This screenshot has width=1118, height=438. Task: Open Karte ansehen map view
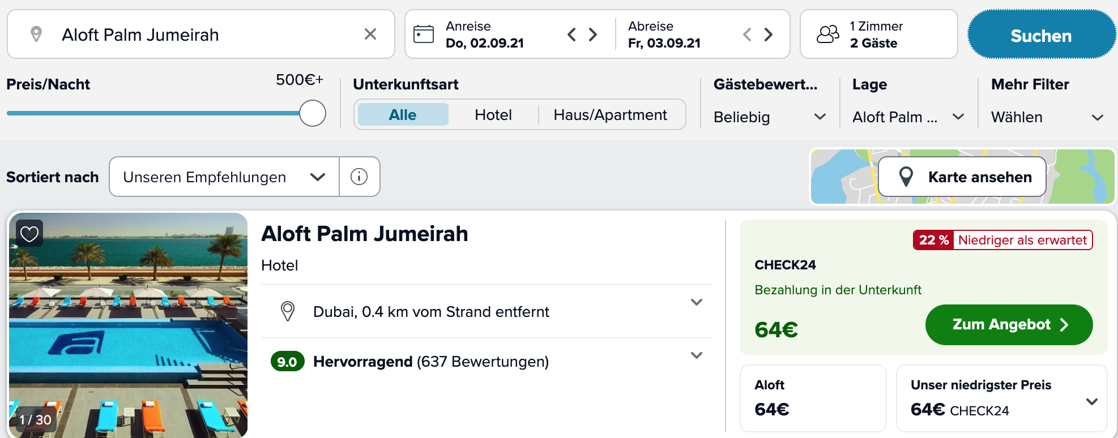pyautogui.click(x=962, y=177)
